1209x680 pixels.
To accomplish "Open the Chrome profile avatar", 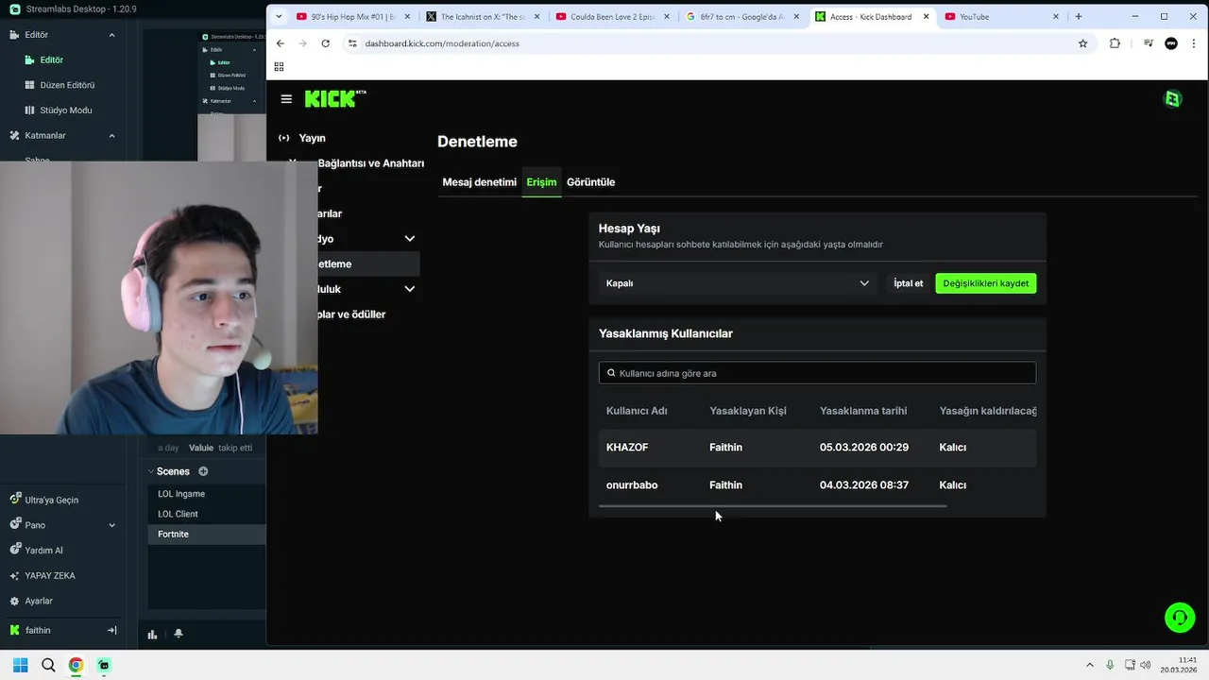I will click(1171, 43).
